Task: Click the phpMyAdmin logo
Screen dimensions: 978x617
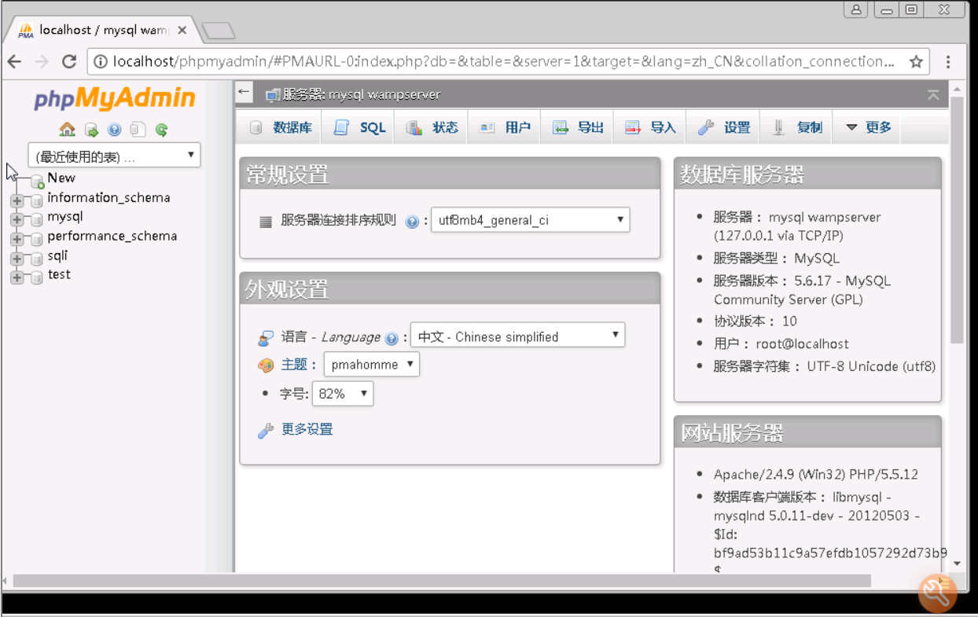Action: pyautogui.click(x=114, y=99)
